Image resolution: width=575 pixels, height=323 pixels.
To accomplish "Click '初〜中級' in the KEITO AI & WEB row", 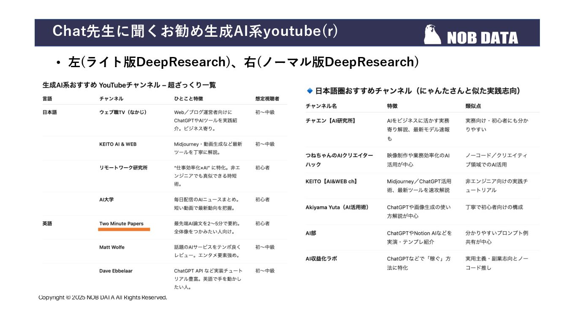I will (265, 144).
